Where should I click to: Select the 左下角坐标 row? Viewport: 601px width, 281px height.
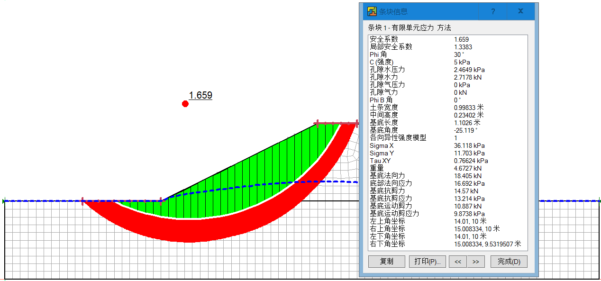point(447,236)
